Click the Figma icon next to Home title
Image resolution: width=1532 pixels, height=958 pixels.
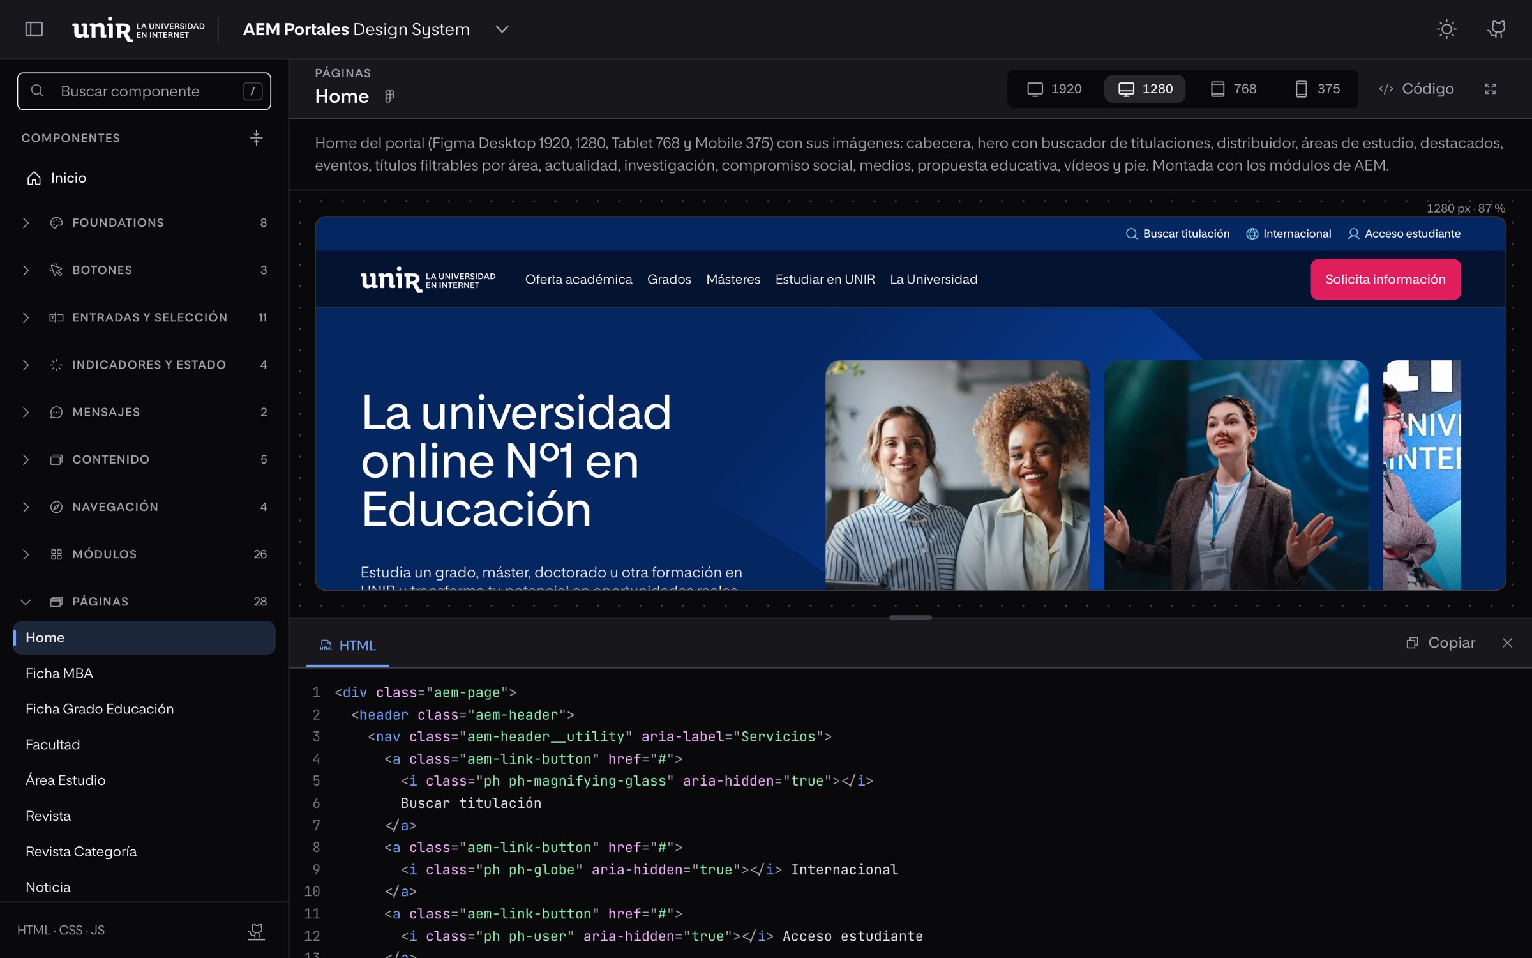click(x=389, y=96)
